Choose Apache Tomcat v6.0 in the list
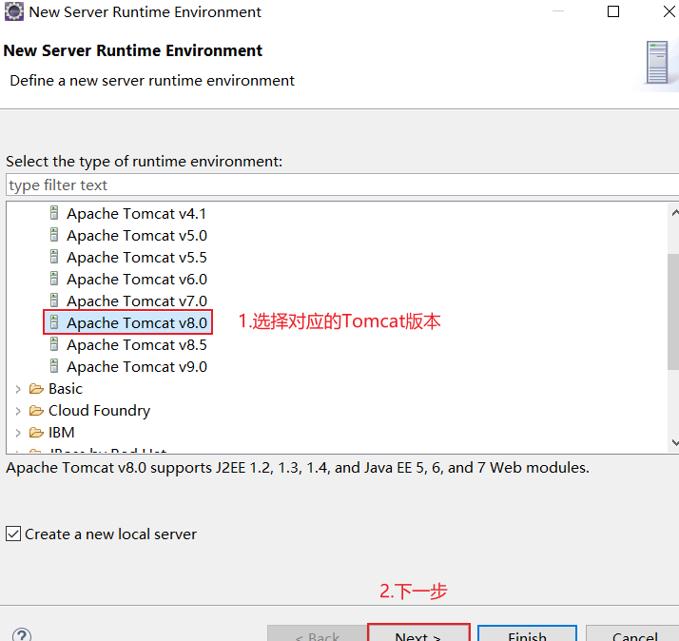 coord(137,280)
